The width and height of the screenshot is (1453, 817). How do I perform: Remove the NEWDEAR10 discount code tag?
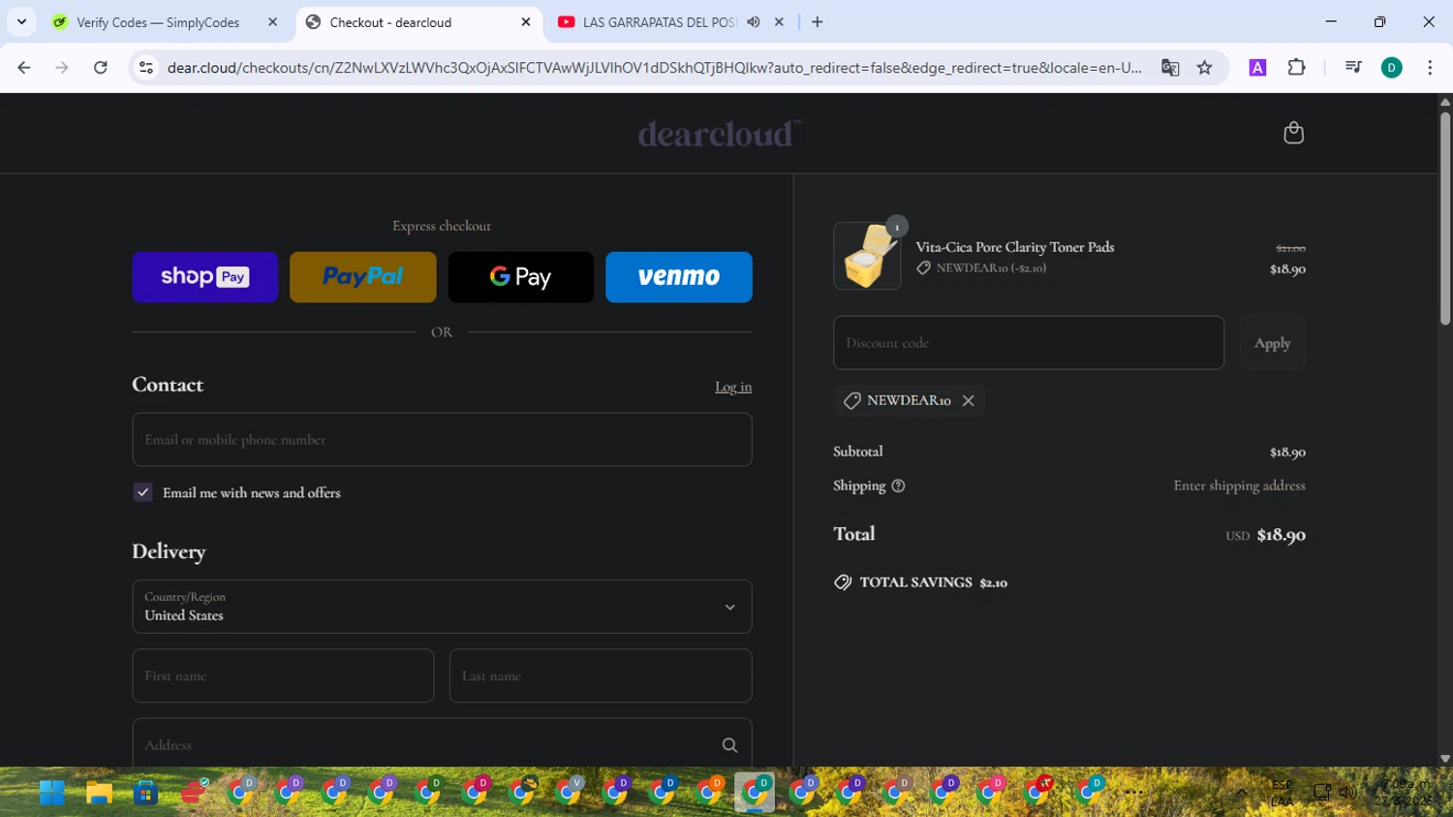coord(968,400)
